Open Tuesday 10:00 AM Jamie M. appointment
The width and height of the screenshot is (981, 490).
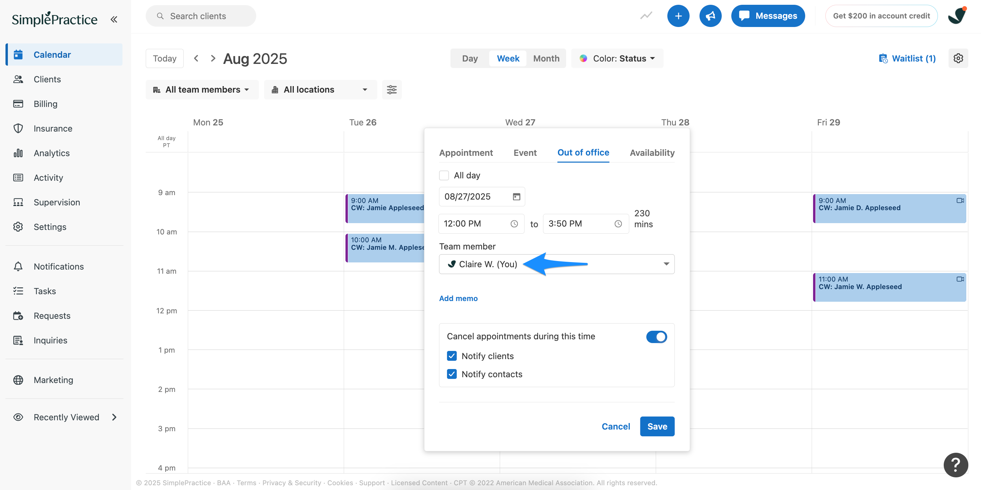[385, 248]
